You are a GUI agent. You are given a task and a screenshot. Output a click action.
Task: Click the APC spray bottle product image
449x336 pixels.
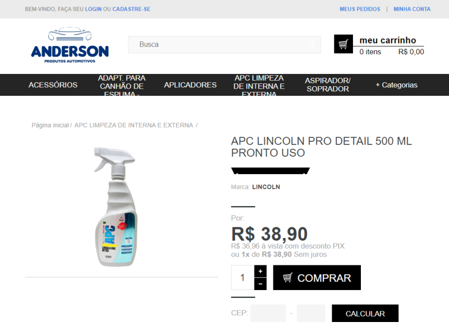pos(116,207)
